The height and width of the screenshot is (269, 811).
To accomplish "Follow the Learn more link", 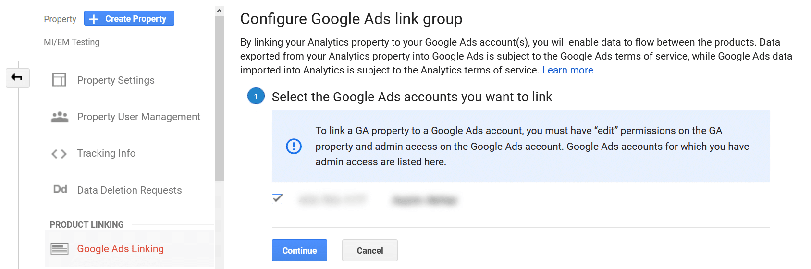I will tap(567, 70).
